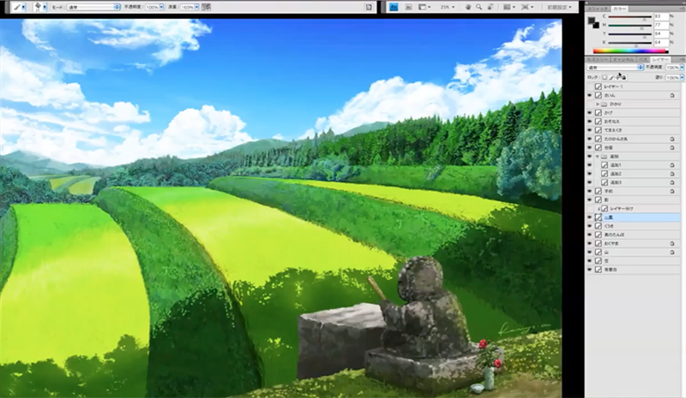Click the lock icon on おくやま layer
This screenshot has height=398, width=686.
672,243
